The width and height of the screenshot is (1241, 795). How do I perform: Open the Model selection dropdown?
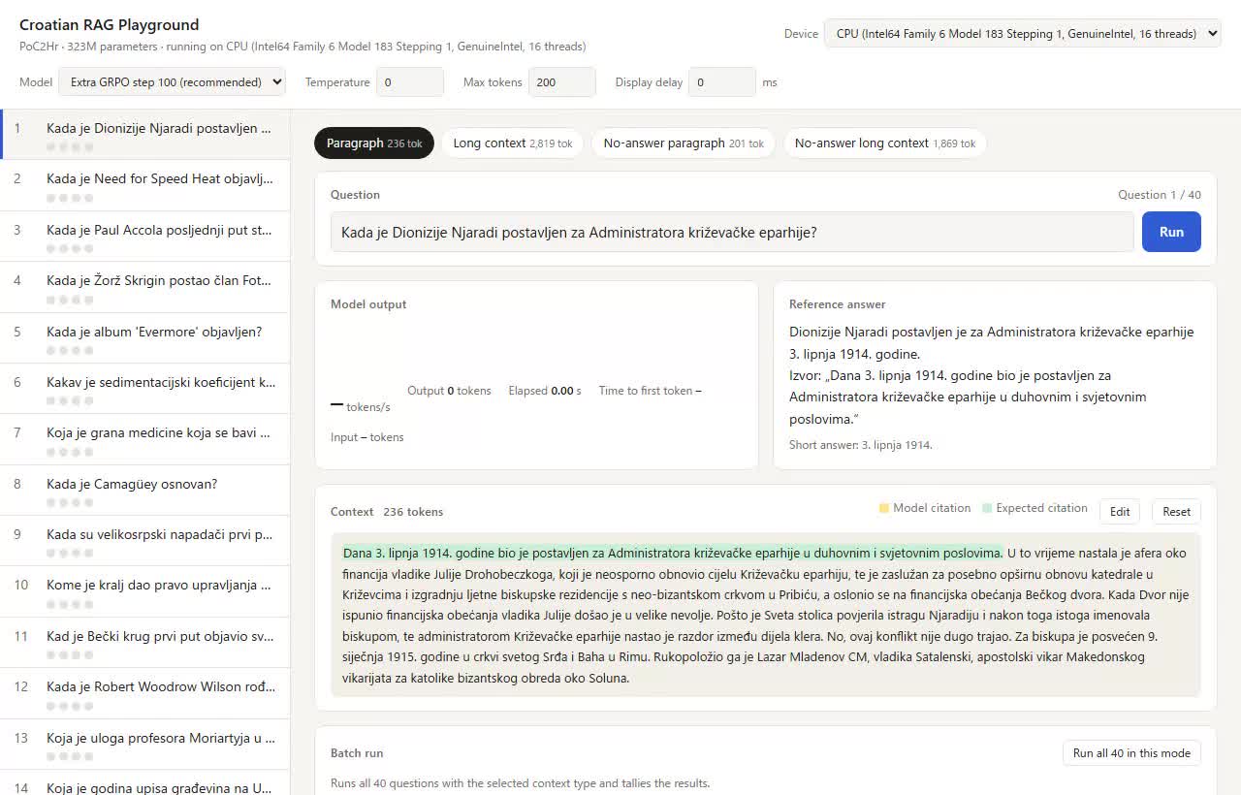172,82
